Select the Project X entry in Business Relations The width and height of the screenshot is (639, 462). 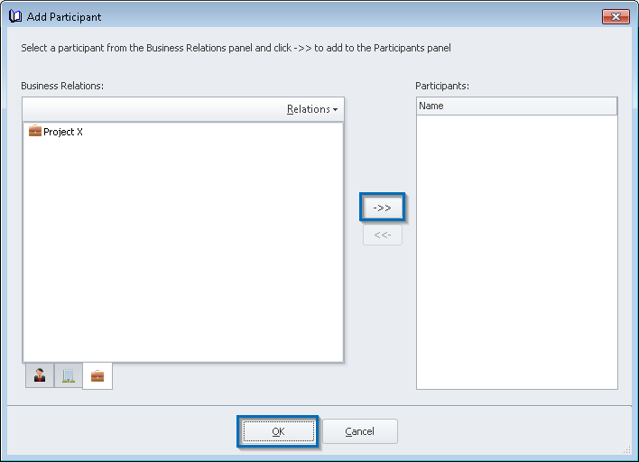pyautogui.click(x=56, y=132)
